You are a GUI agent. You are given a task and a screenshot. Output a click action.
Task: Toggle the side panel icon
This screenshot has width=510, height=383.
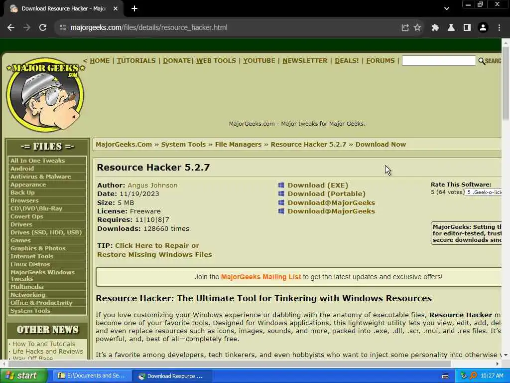point(467,28)
